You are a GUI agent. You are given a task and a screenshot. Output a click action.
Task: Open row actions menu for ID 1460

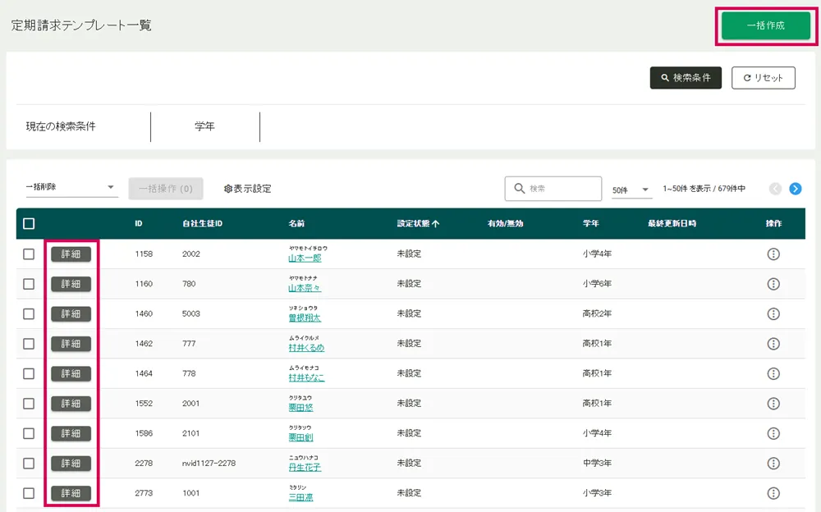coord(773,314)
